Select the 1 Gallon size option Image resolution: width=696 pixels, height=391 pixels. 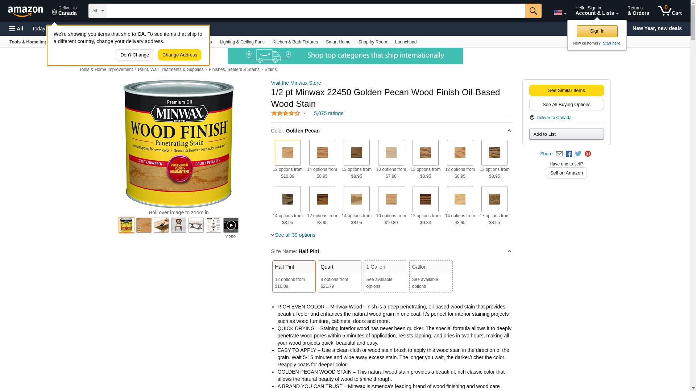click(385, 276)
